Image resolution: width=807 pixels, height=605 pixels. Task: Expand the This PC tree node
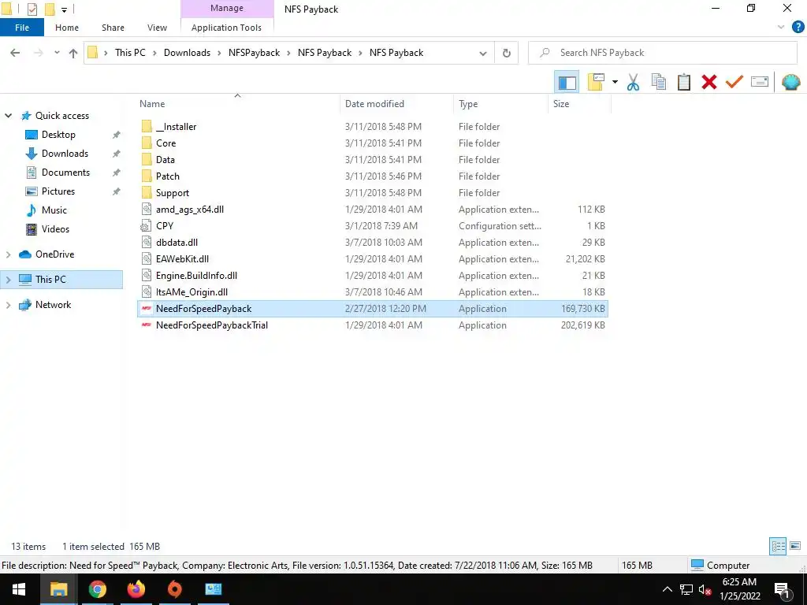point(8,280)
